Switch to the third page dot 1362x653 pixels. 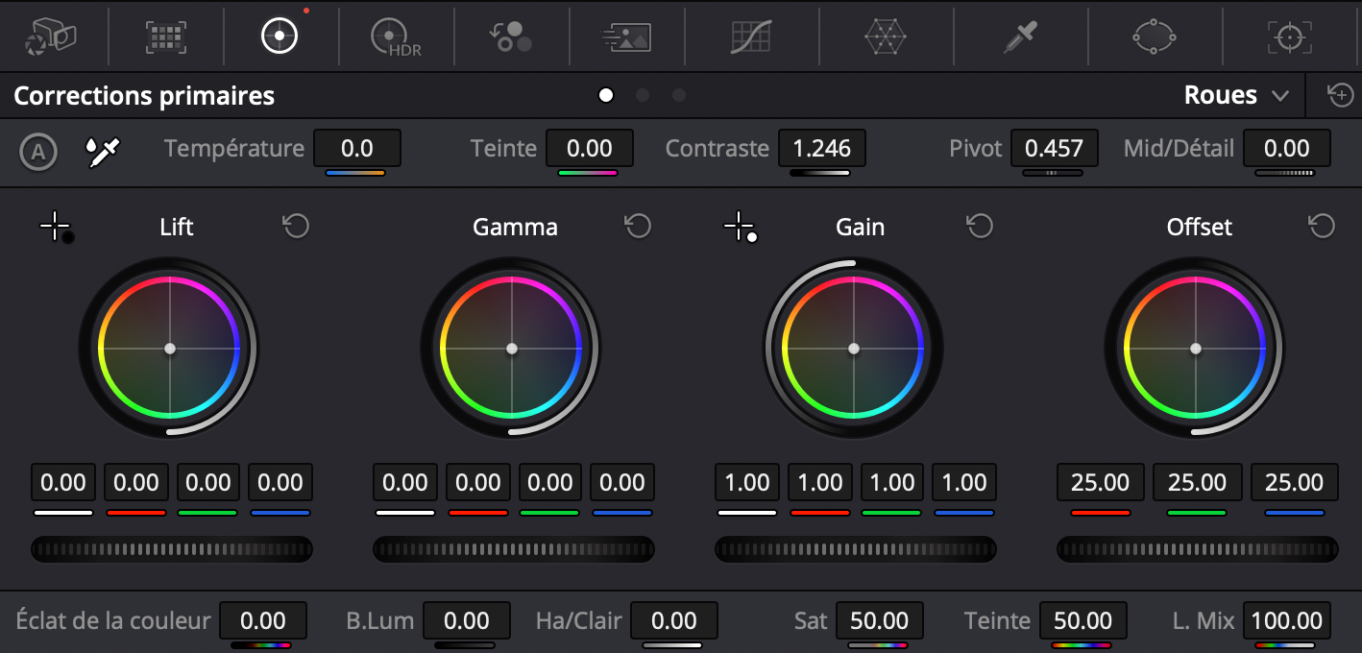pyautogui.click(x=679, y=95)
